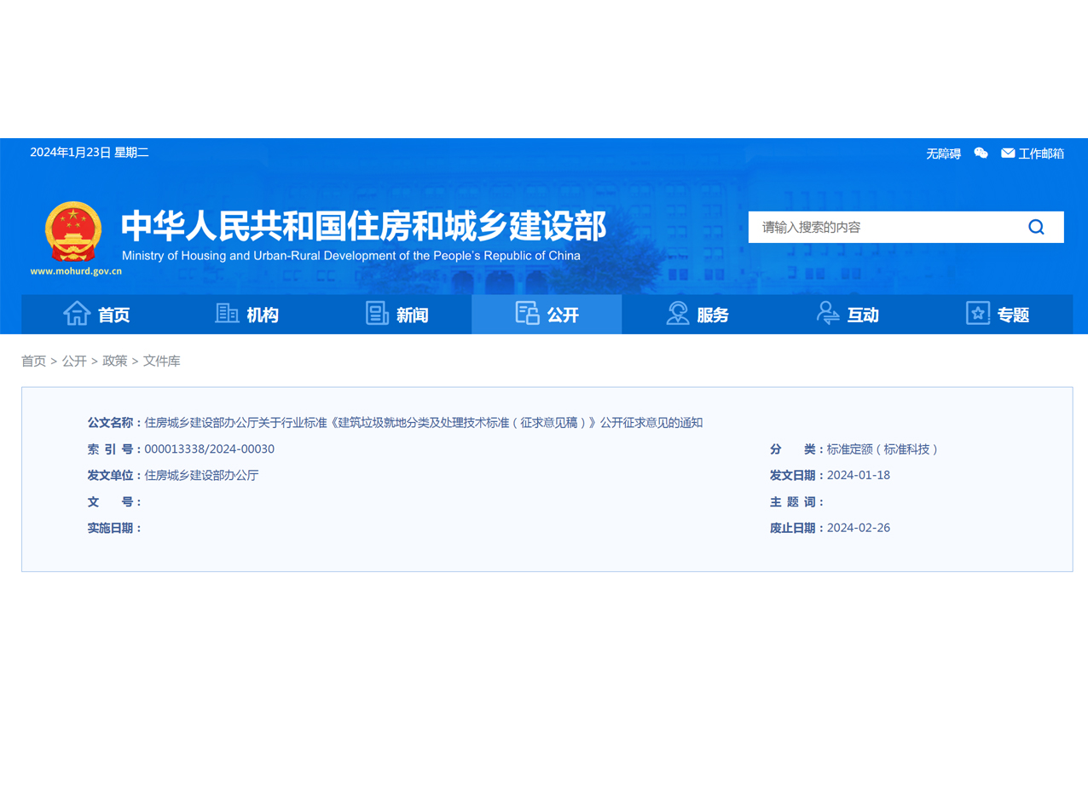Click the 公文名称 field label
This screenshot has width=1088, height=793.
(x=115, y=423)
